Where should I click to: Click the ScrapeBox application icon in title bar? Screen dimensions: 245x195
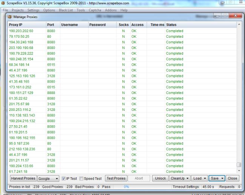pos(3,3)
